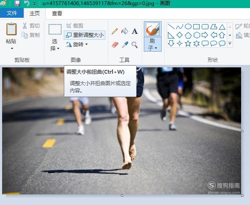The image size is (250, 205).
Task: Select the Fill with color bucket tool
Action: tap(125, 31)
